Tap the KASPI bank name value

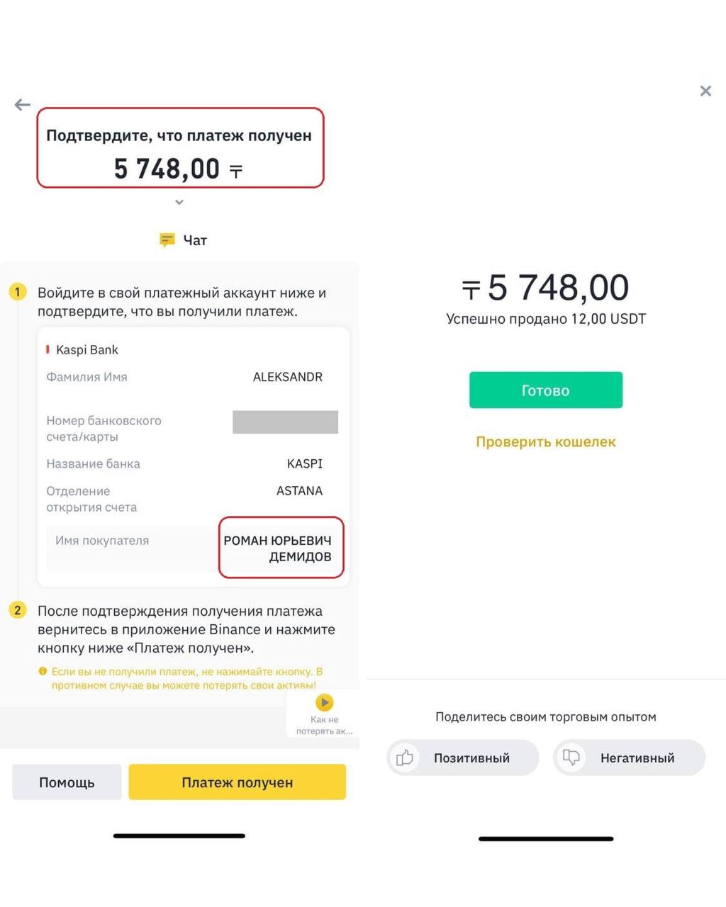coord(304,463)
